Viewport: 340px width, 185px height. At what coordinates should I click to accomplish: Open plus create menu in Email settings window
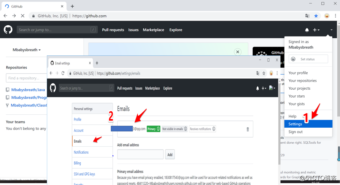click(x=264, y=88)
